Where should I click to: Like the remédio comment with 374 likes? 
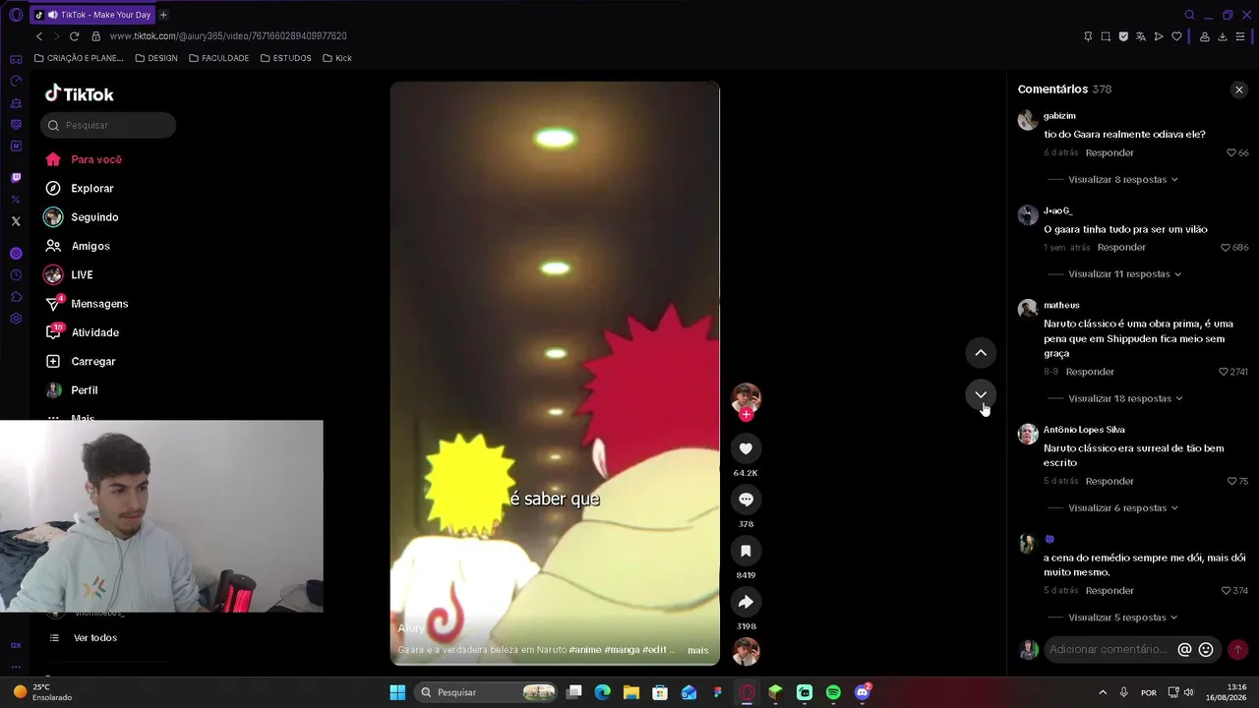1226,591
